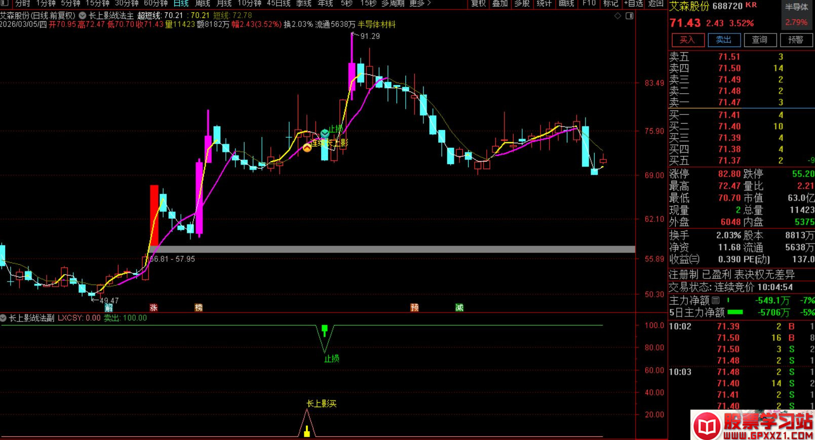The image size is (815, 440).
Task: Toggle the side panel layout icon
Action: (629, 16)
